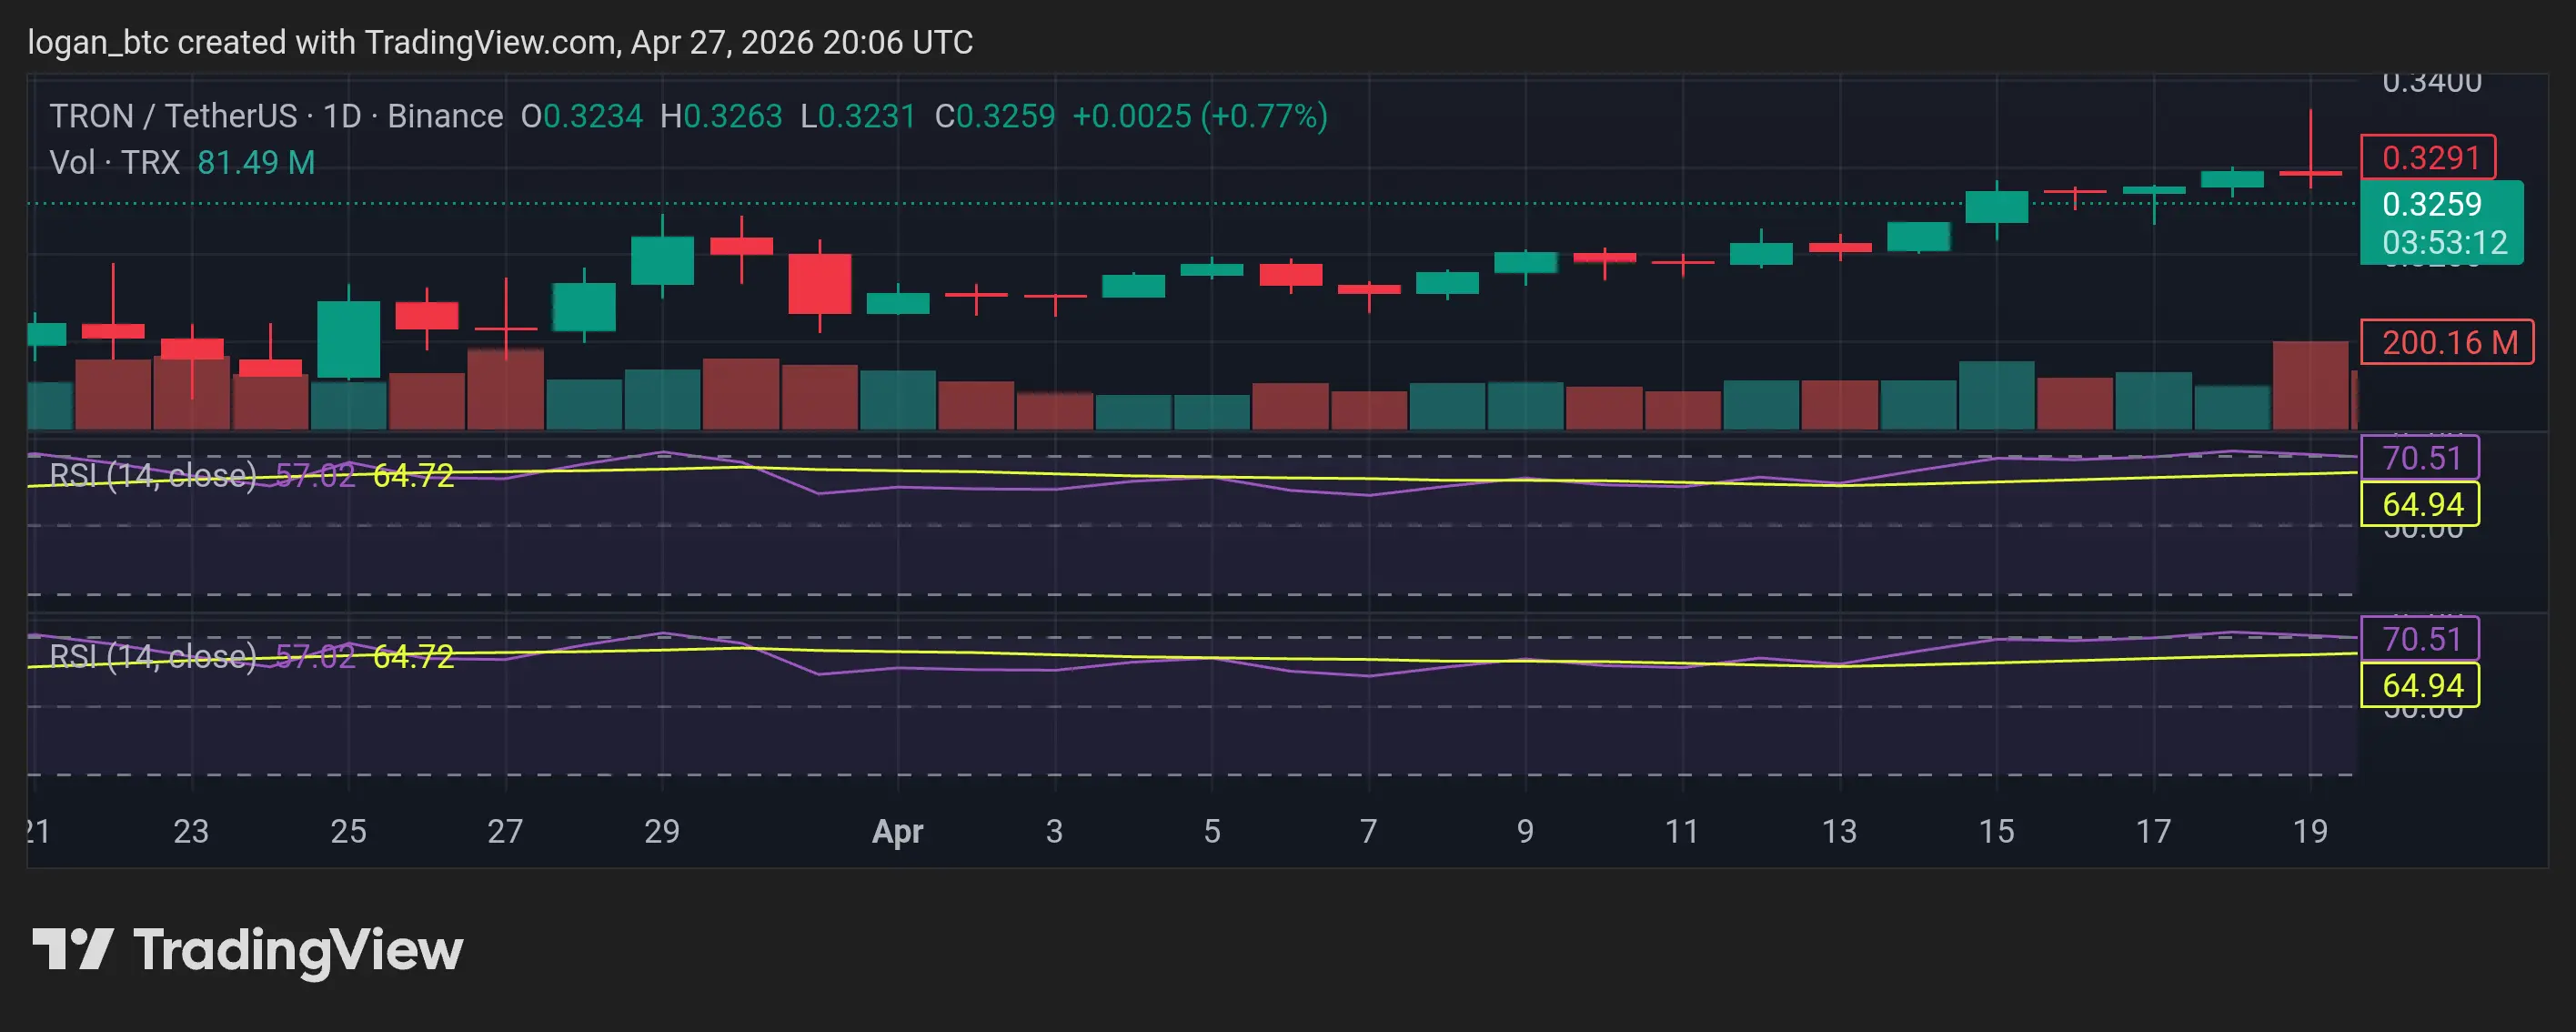Click the Vol · TRX 81.49 M legend
This screenshot has width=2576, height=1032.
point(182,162)
